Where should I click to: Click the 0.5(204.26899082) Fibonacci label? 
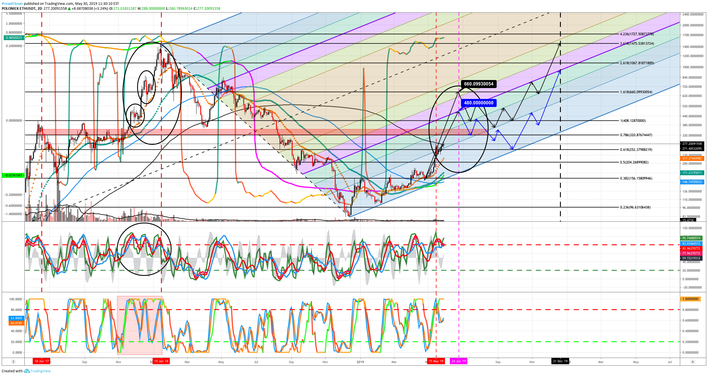point(634,162)
